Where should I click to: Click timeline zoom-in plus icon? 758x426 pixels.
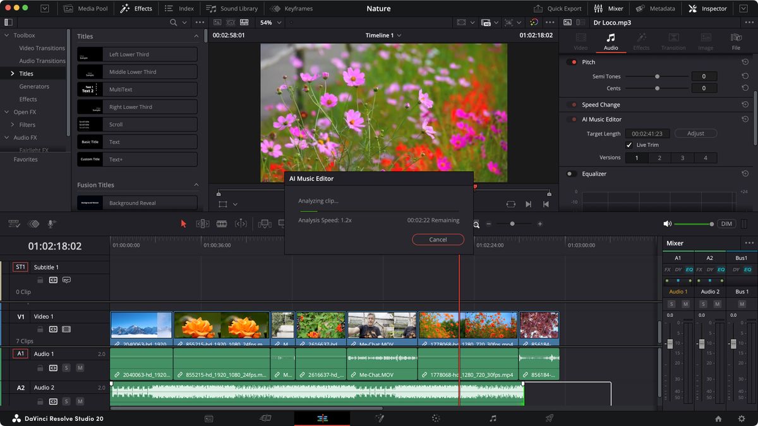coord(539,223)
